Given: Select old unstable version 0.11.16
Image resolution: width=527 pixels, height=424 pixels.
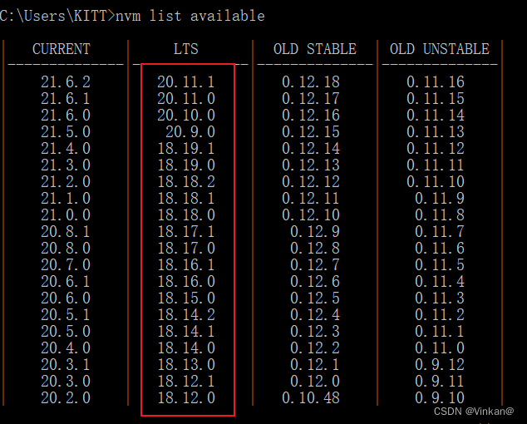Looking at the screenshot, I should click(436, 81).
